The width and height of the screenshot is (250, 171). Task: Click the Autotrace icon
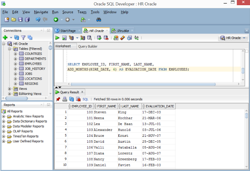click(x=82, y=38)
